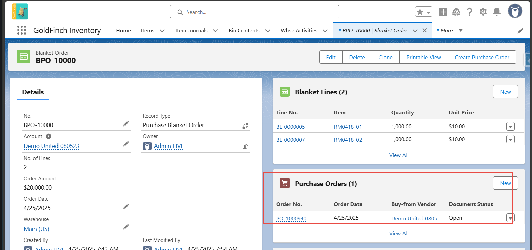Open the global actions plus icon
The height and width of the screenshot is (250, 532).
point(443,12)
